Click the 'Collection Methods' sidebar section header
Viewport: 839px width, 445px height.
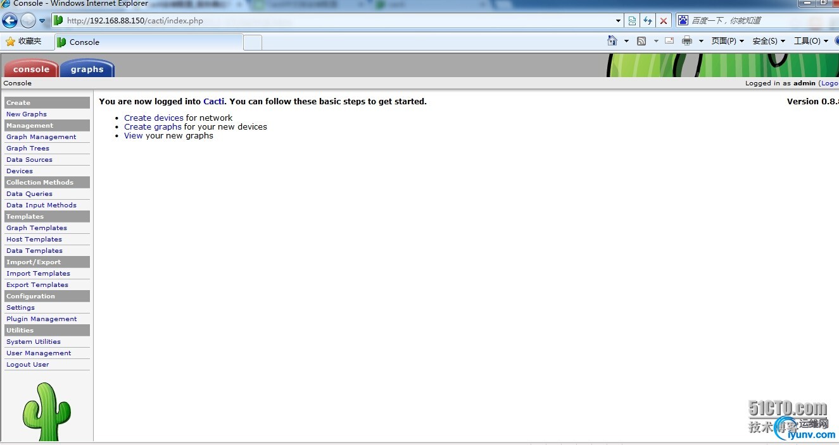point(47,182)
